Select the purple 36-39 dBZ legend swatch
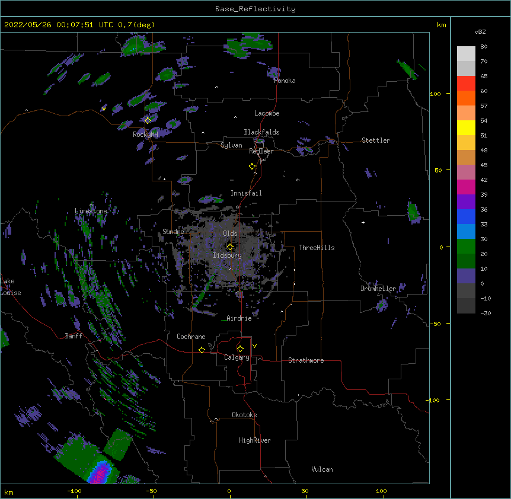The width and height of the screenshot is (511, 499). [x=466, y=202]
